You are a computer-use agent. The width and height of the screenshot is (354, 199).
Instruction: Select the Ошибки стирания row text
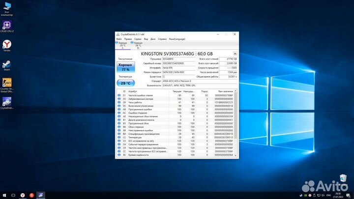coord(138,113)
